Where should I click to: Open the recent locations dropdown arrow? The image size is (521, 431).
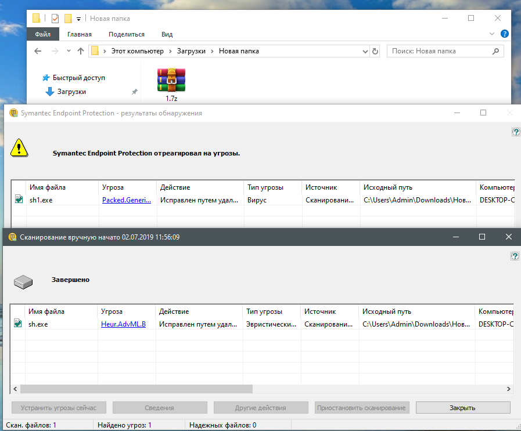pos(69,51)
